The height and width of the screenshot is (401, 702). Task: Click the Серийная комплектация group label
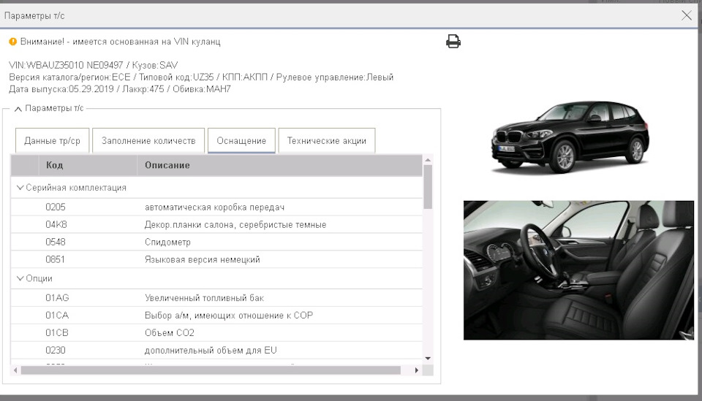[76, 188]
